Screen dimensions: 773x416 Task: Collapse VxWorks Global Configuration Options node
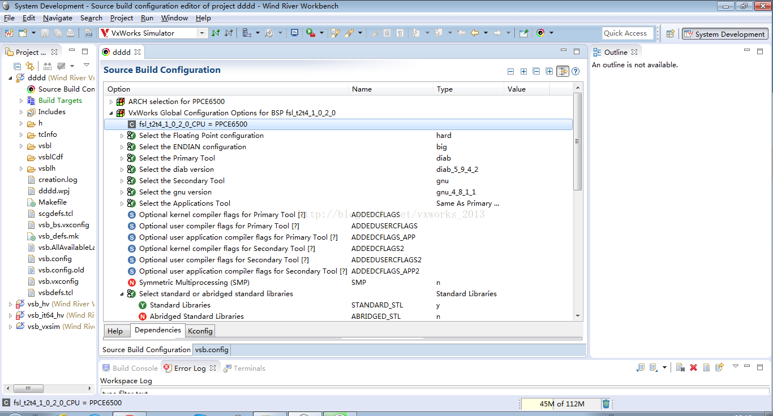(x=111, y=113)
